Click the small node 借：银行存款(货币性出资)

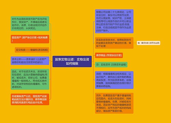(148, 43)
